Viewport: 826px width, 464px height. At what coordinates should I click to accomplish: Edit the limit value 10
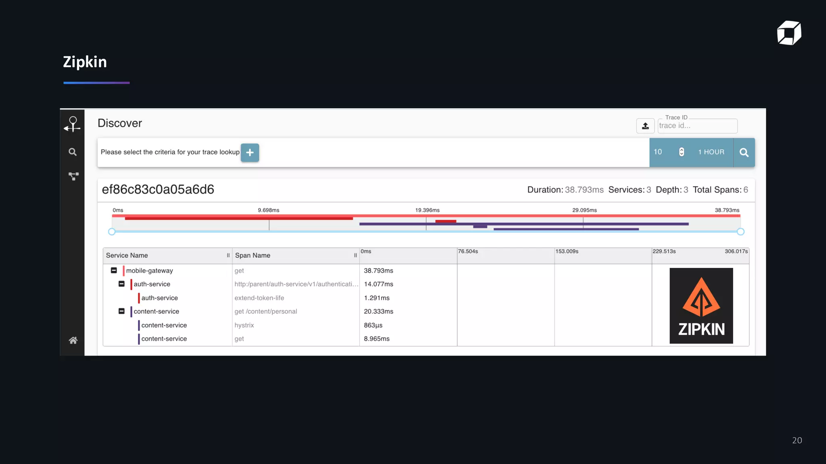(658, 152)
